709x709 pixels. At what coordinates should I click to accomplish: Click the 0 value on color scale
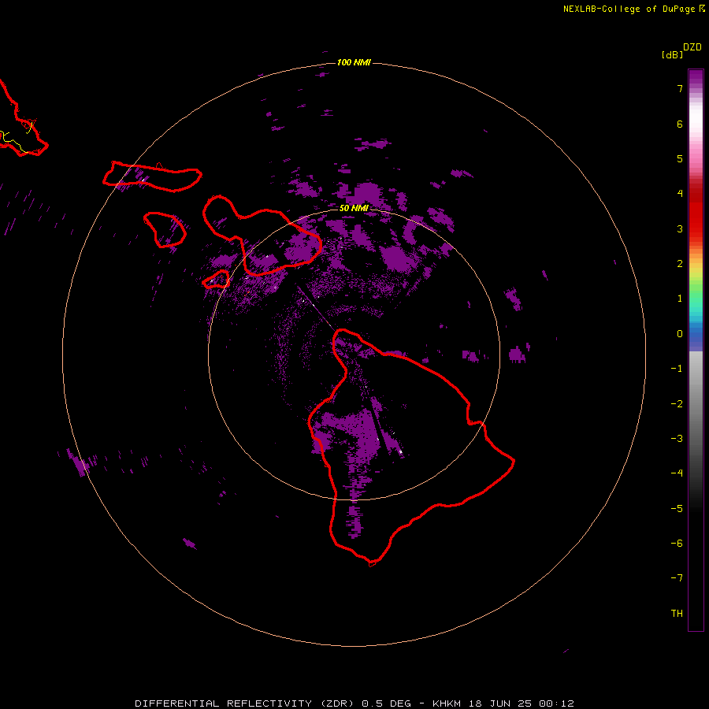tap(680, 334)
